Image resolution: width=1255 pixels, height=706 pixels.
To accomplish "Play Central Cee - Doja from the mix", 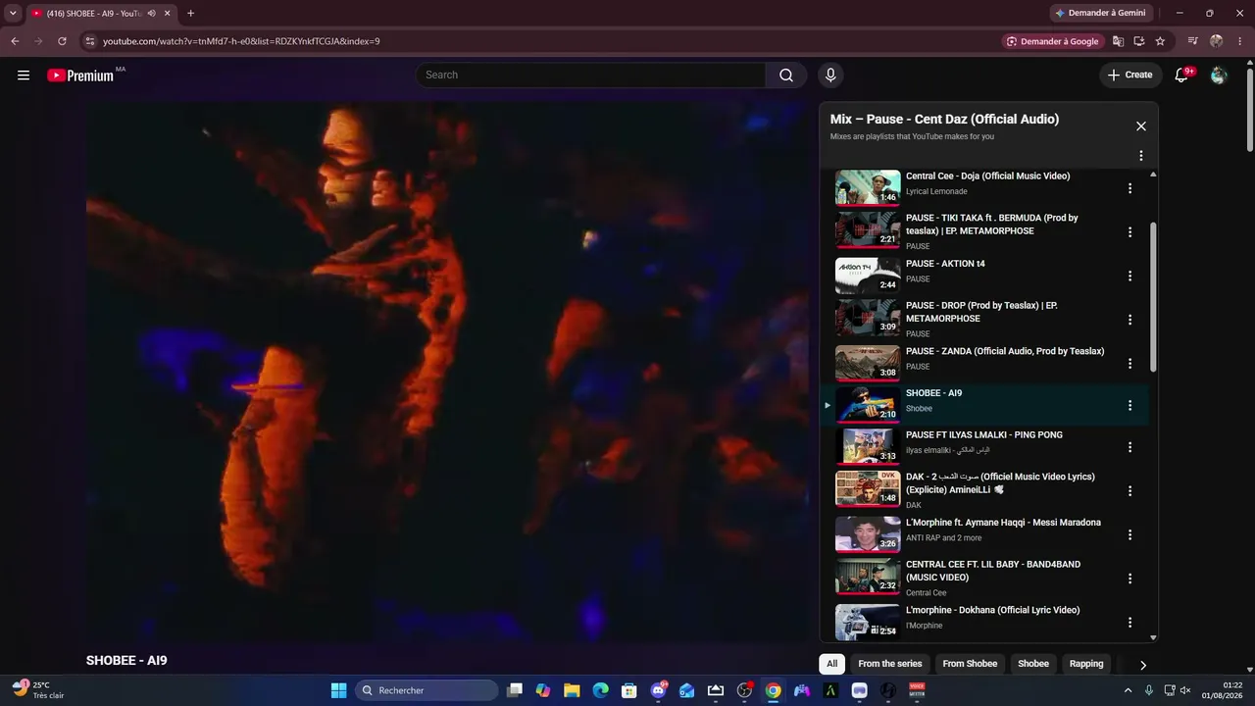I will click(x=868, y=188).
